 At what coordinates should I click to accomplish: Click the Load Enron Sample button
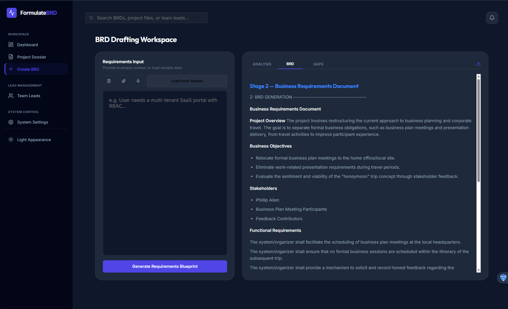(187, 81)
